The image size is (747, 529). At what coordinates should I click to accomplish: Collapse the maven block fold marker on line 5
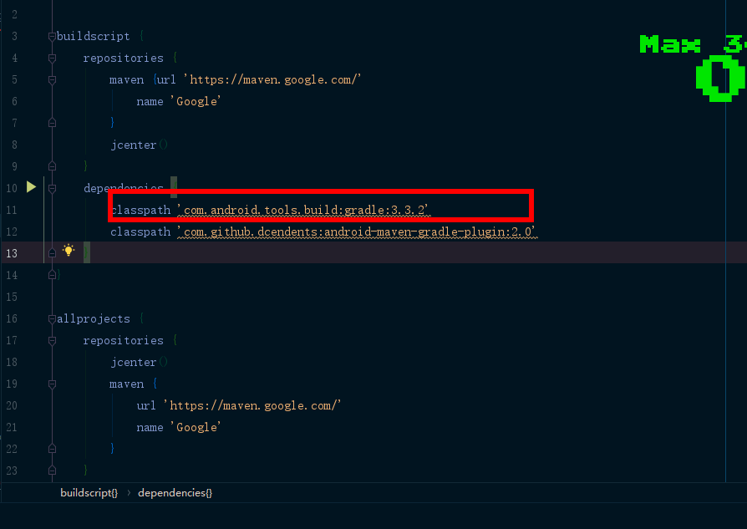pyautogui.click(x=52, y=80)
